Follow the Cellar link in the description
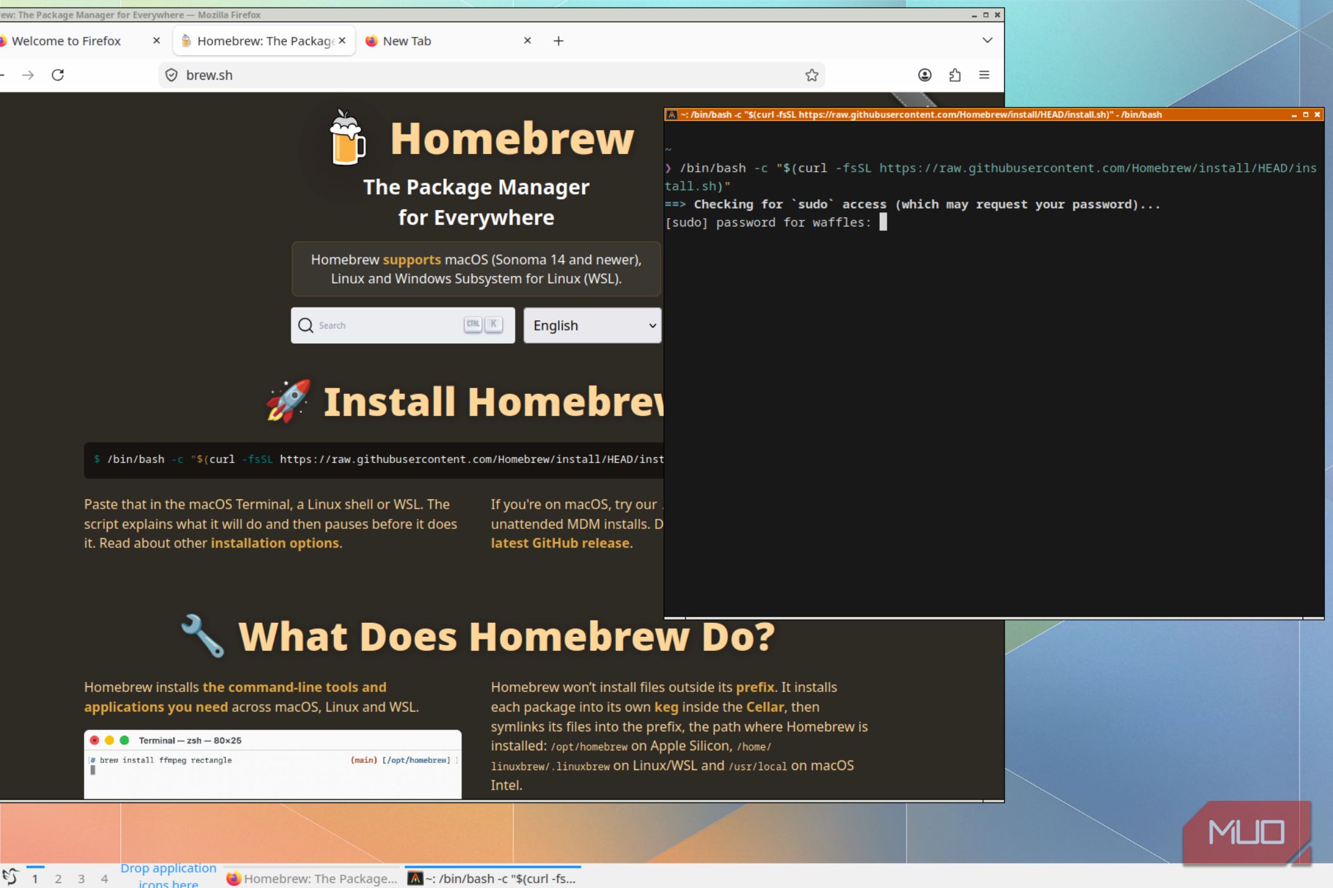The height and width of the screenshot is (888, 1333). click(765, 707)
